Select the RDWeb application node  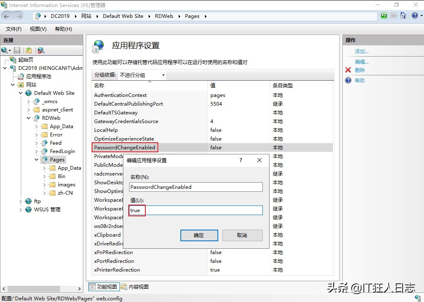pyautogui.click(x=51, y=118)
